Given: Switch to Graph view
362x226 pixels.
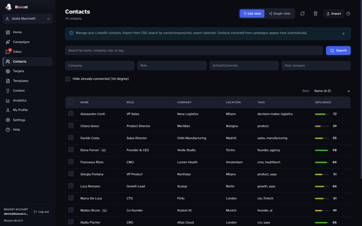Looking at the screenshot, I should tap(280, 14).
